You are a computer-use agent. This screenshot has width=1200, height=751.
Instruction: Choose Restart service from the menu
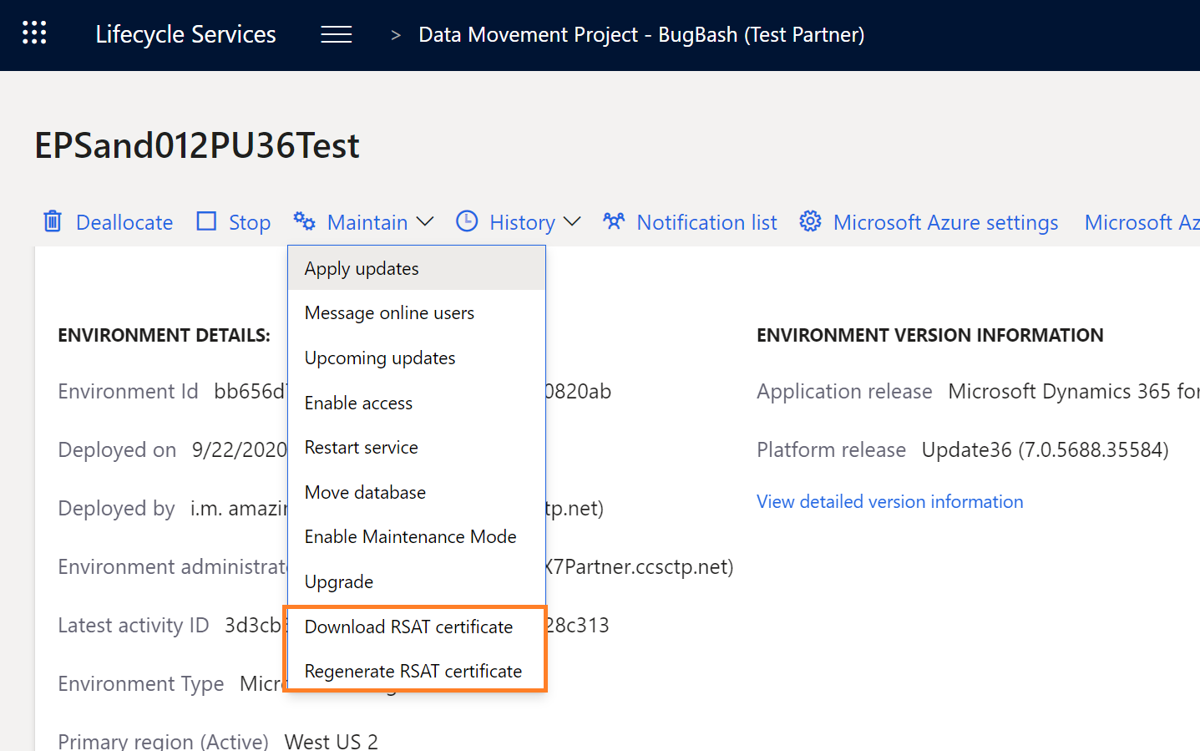361,447
